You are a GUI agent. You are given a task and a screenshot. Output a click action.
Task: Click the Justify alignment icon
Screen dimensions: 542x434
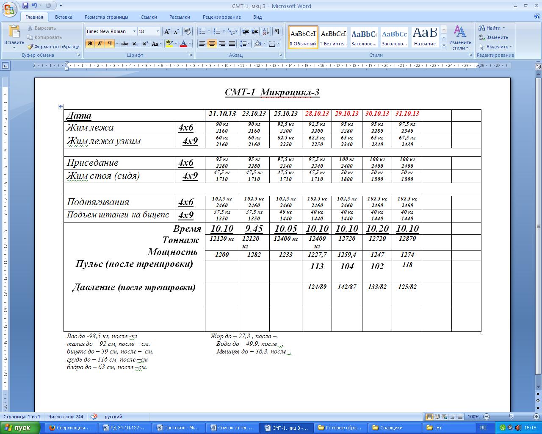click(232, 44)
